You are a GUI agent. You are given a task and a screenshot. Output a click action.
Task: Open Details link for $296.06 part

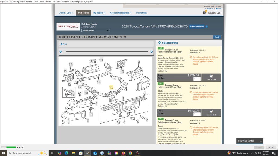[x=195, y=134]
